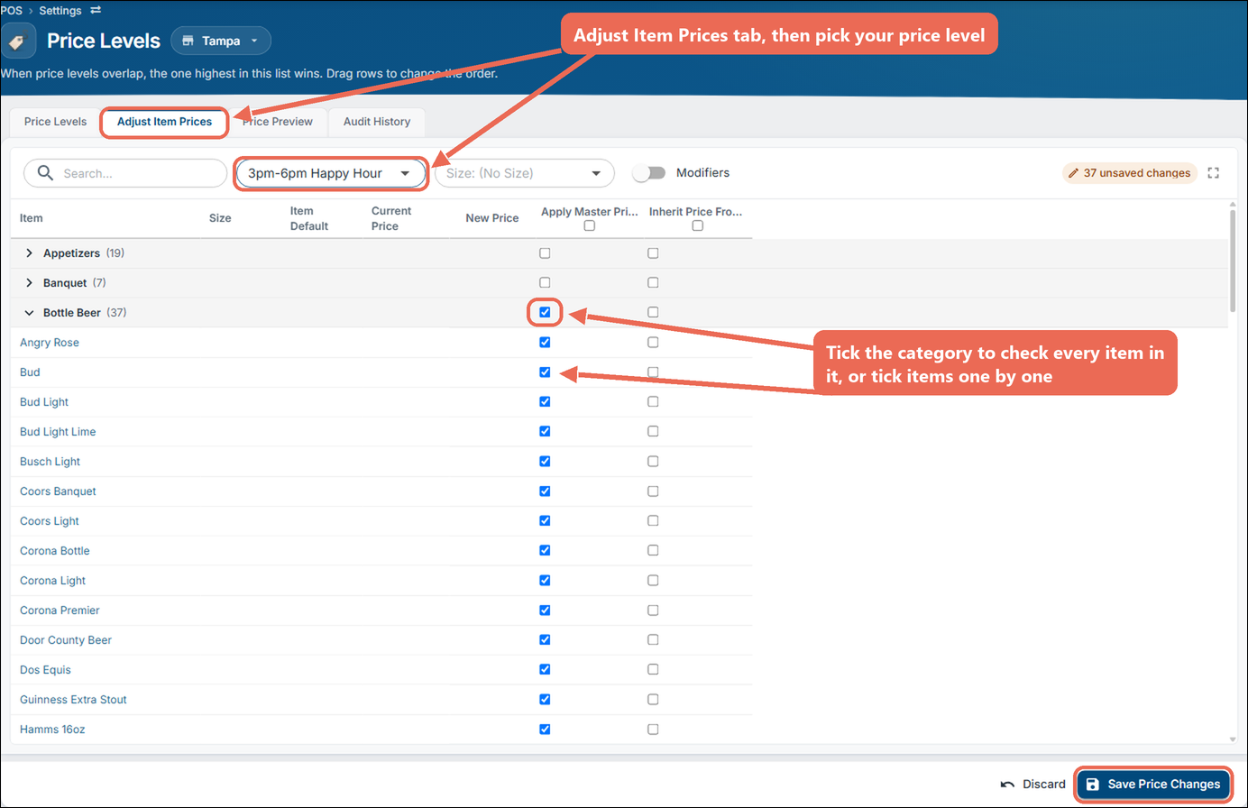
Task: Click the undo icon in the Discard button
Action: (x=1008, y=785)
